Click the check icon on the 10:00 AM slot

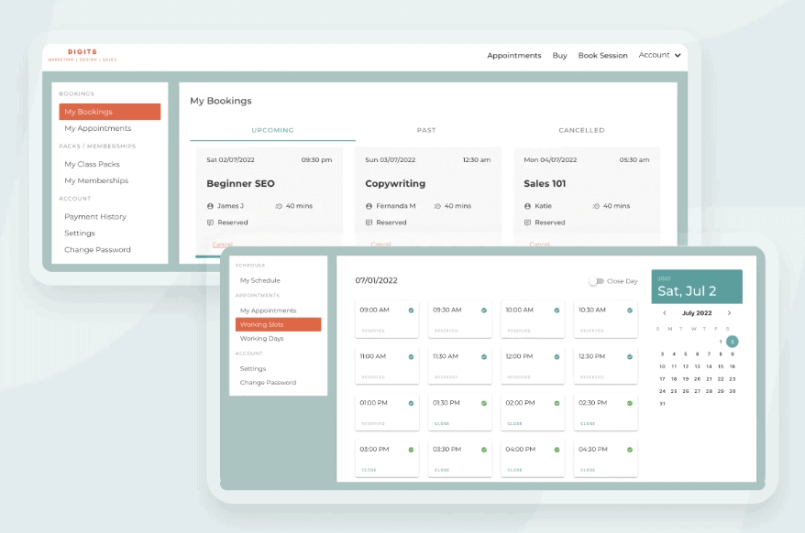tap(557, 310)
